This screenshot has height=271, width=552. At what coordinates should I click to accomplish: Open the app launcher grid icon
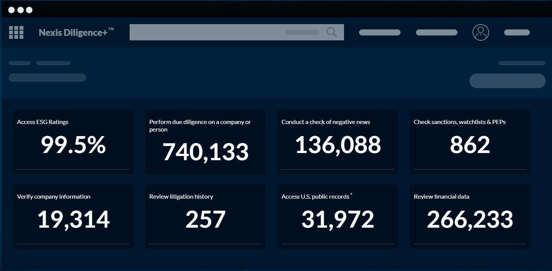pyautogui.click(x=16, y=32)
